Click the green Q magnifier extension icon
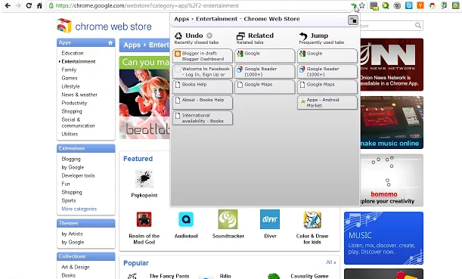 click(386, 5)
